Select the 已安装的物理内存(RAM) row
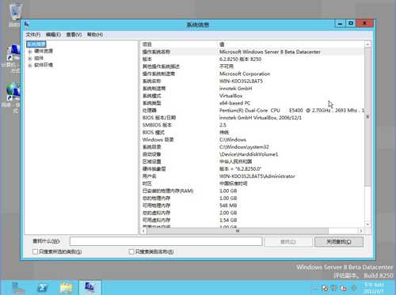Screen dimensions: 396x295 click(252, 191)
